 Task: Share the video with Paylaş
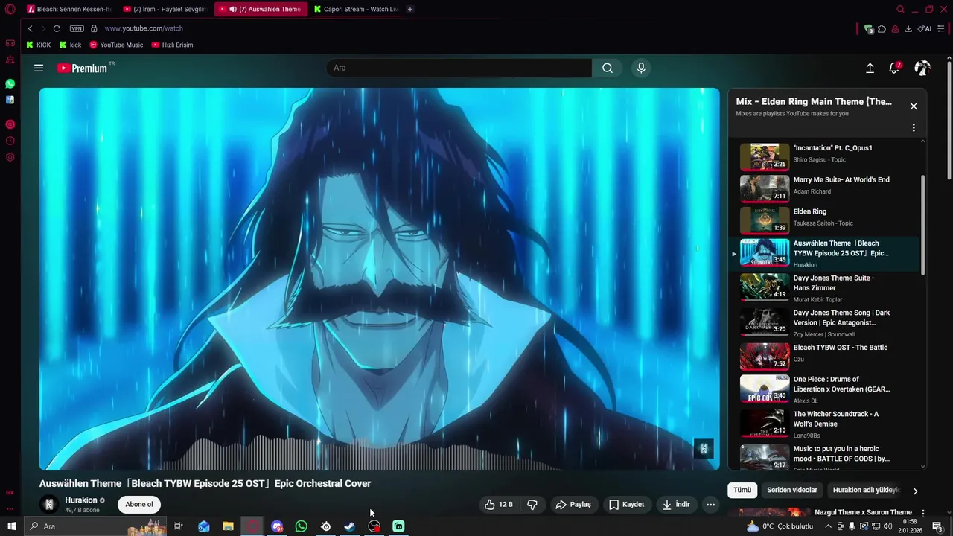coord(573,504)
